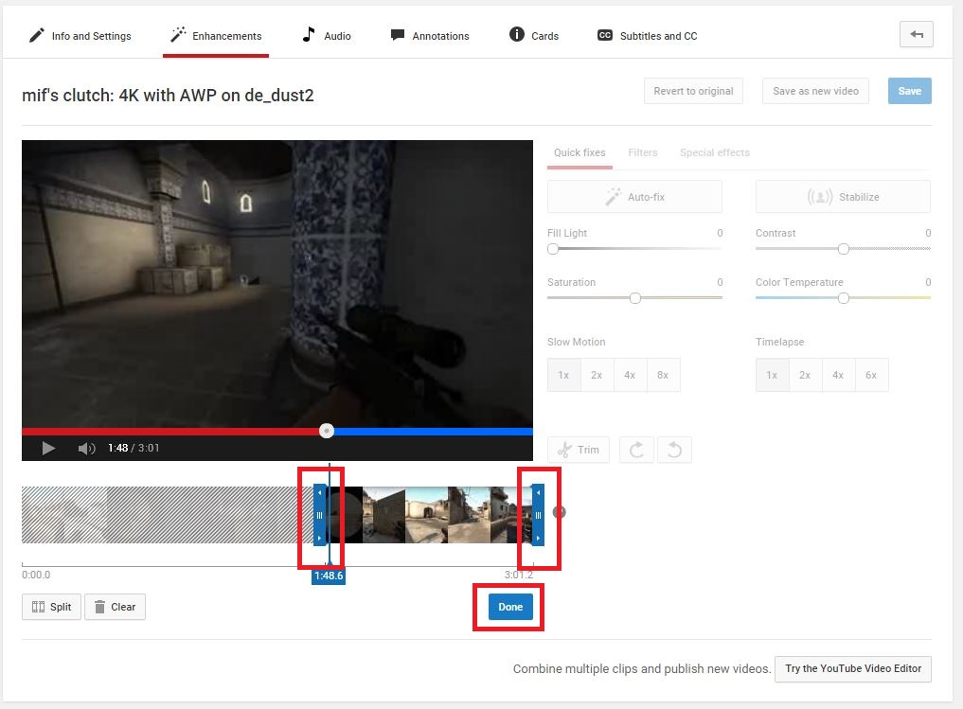
Task: Set Slow Motion to 8x
Action: (663, 375)
